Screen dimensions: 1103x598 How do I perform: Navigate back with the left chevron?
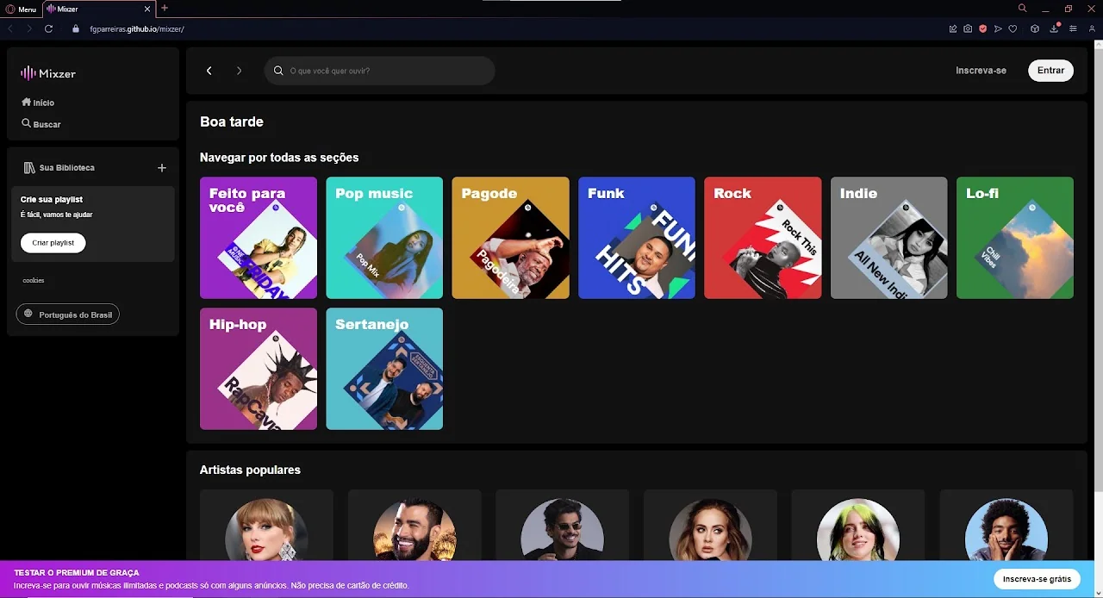(209, 71)
